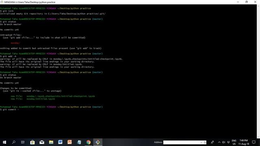Click the '$ git init' command line
This screenshot has width=260, height=146.
(x=7, y=11)
